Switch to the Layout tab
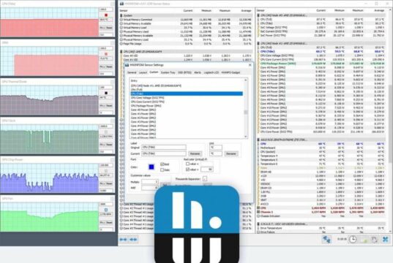Image resolution: width=393 pixels, height=263 pixels. coord(143,72)
